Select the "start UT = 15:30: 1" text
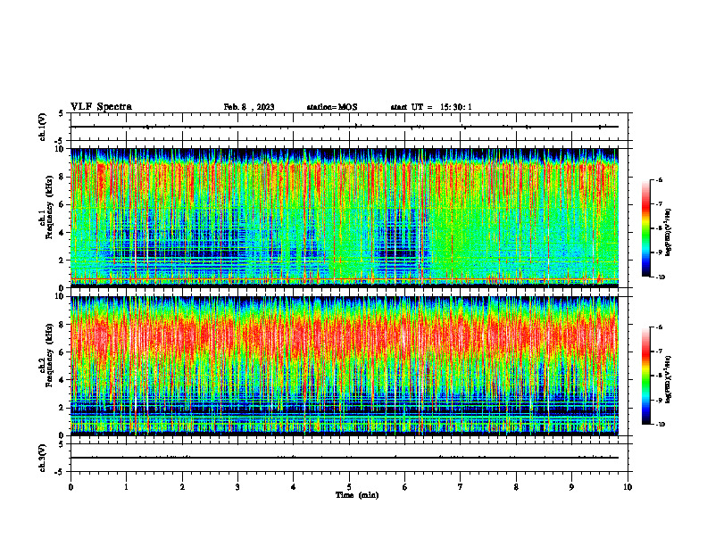The height and width of the screenshot is (546, 707). pos(431,107)
